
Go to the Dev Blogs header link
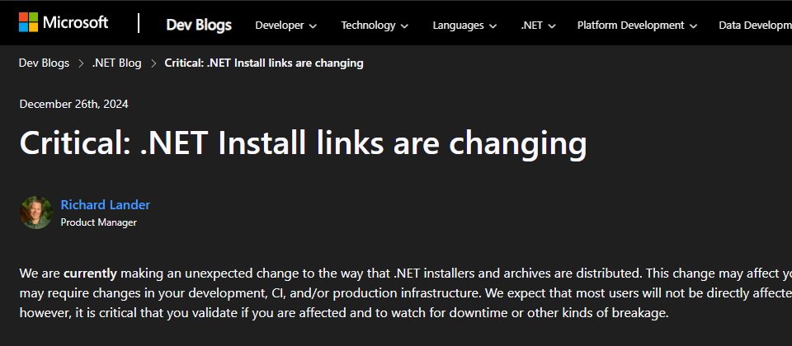click(199, 25)
